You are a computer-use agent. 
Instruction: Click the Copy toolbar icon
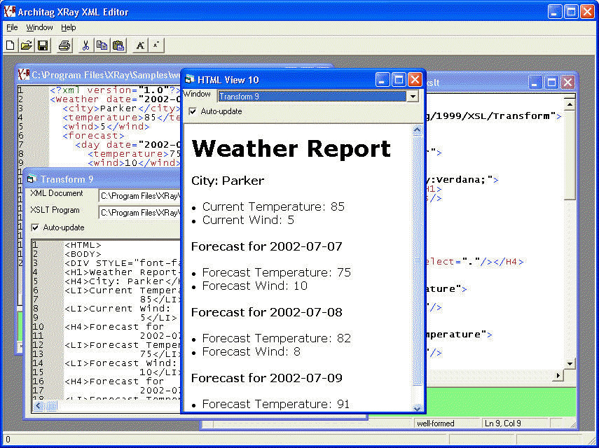coord(102,45)
